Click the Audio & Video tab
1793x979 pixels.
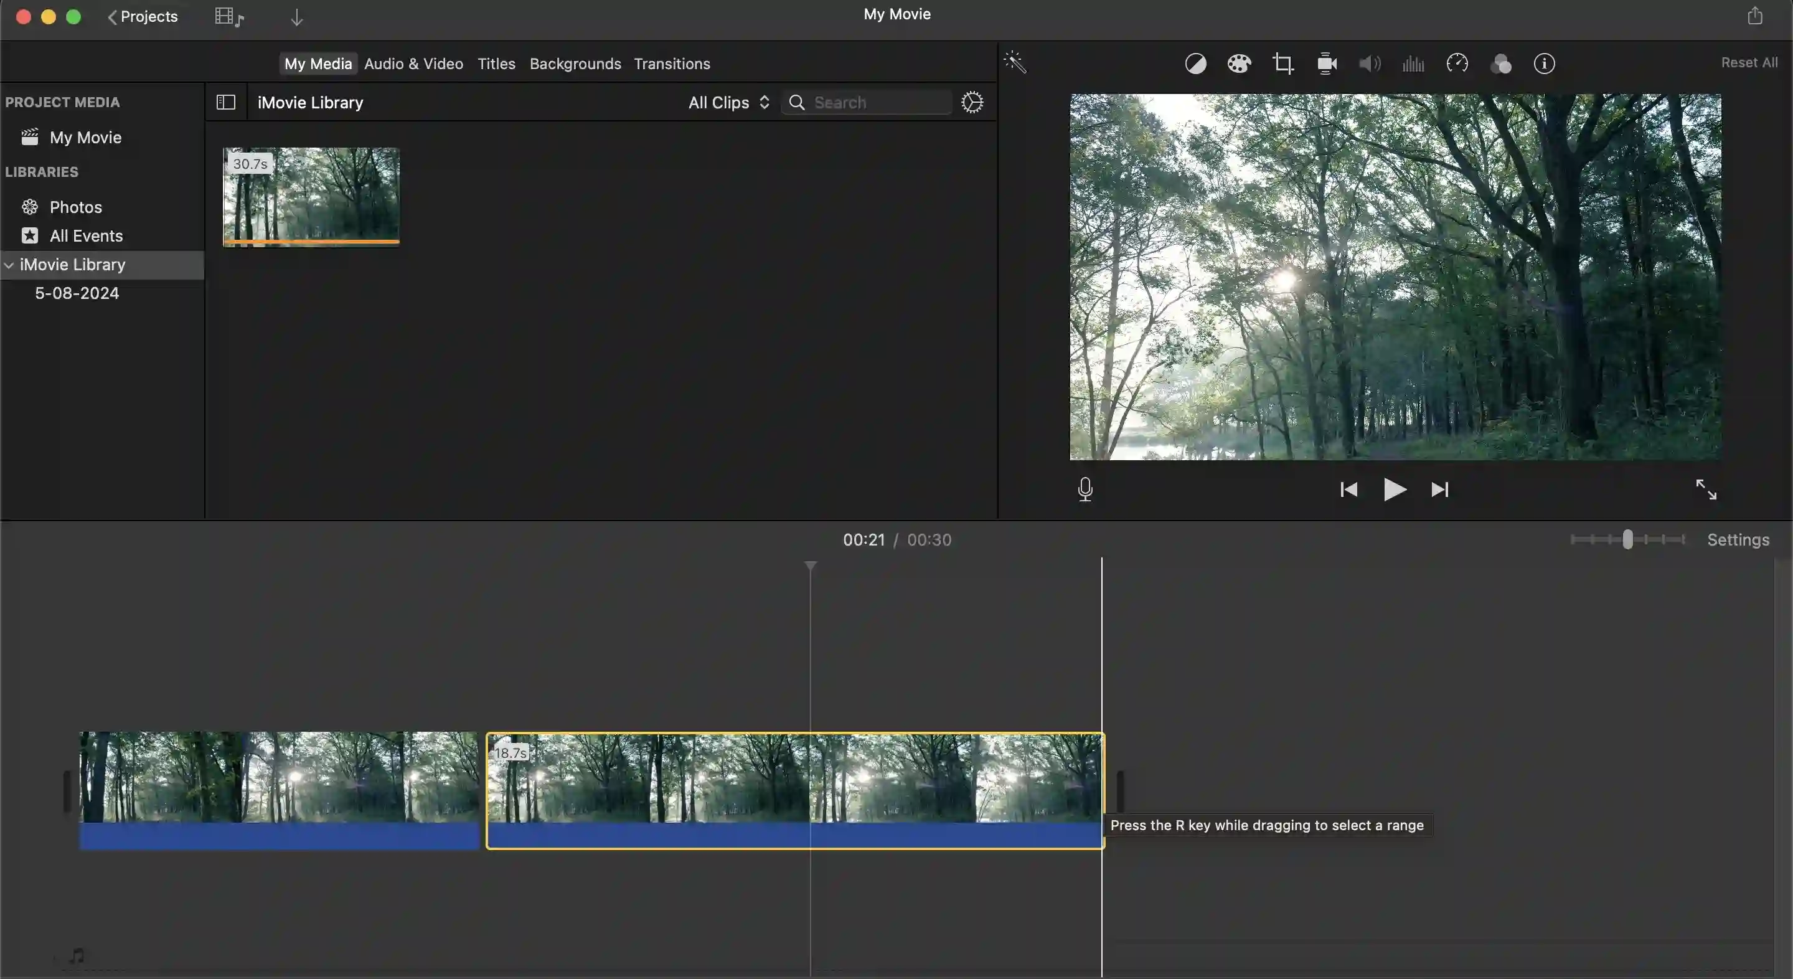(413, 64)
